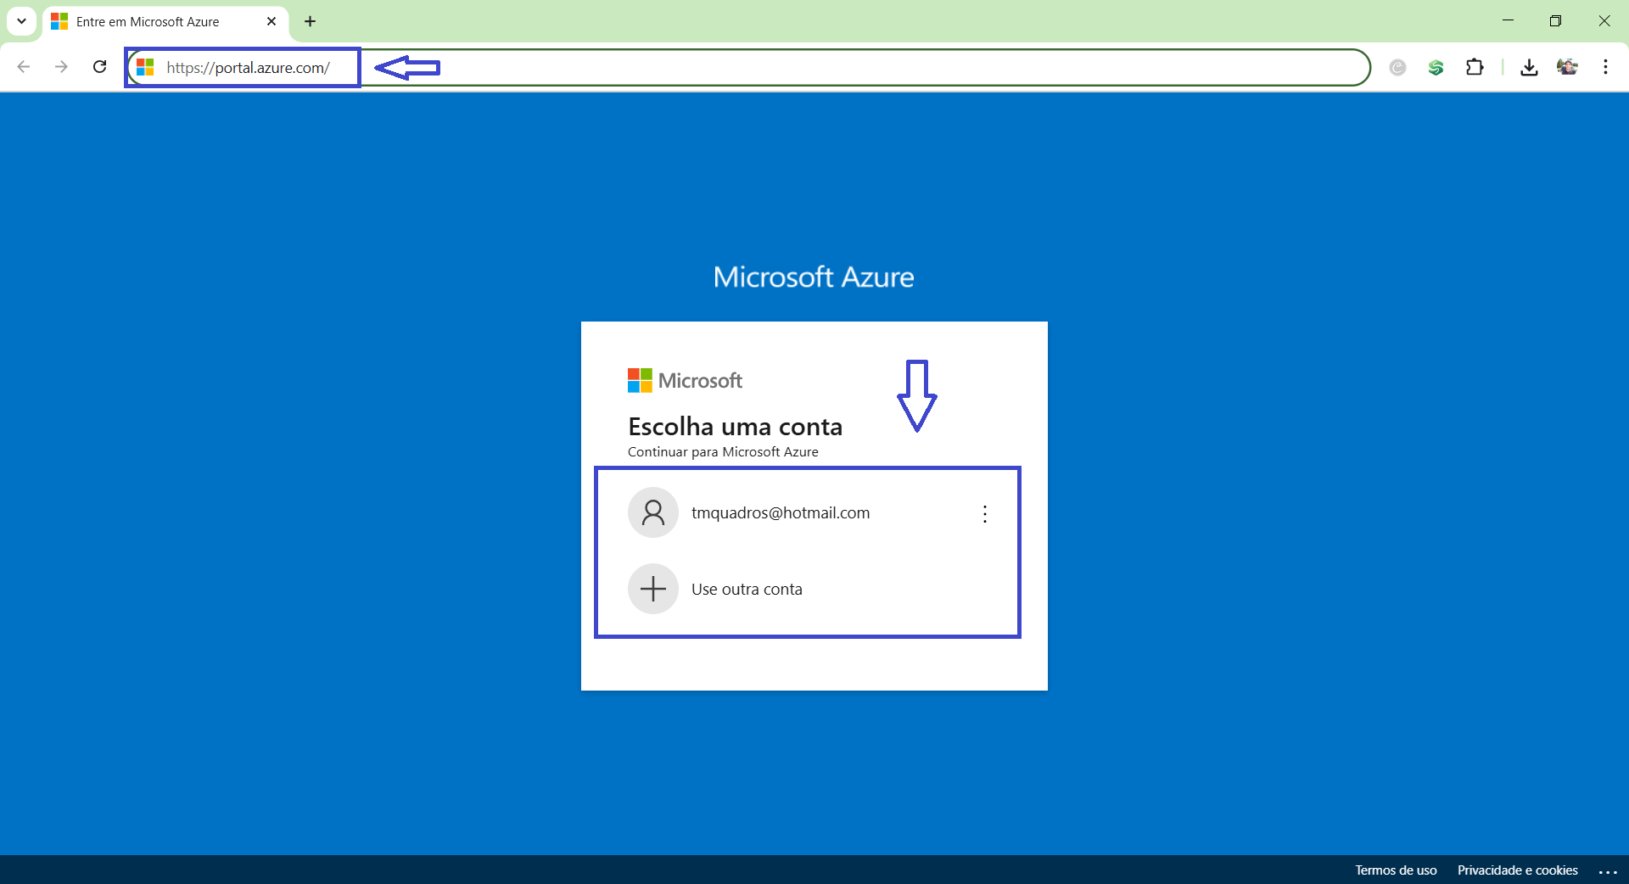This screenshot has width=1629, height=884.
Task: Click the 'Escolha uma conta' heading
Action: (735, 426)
